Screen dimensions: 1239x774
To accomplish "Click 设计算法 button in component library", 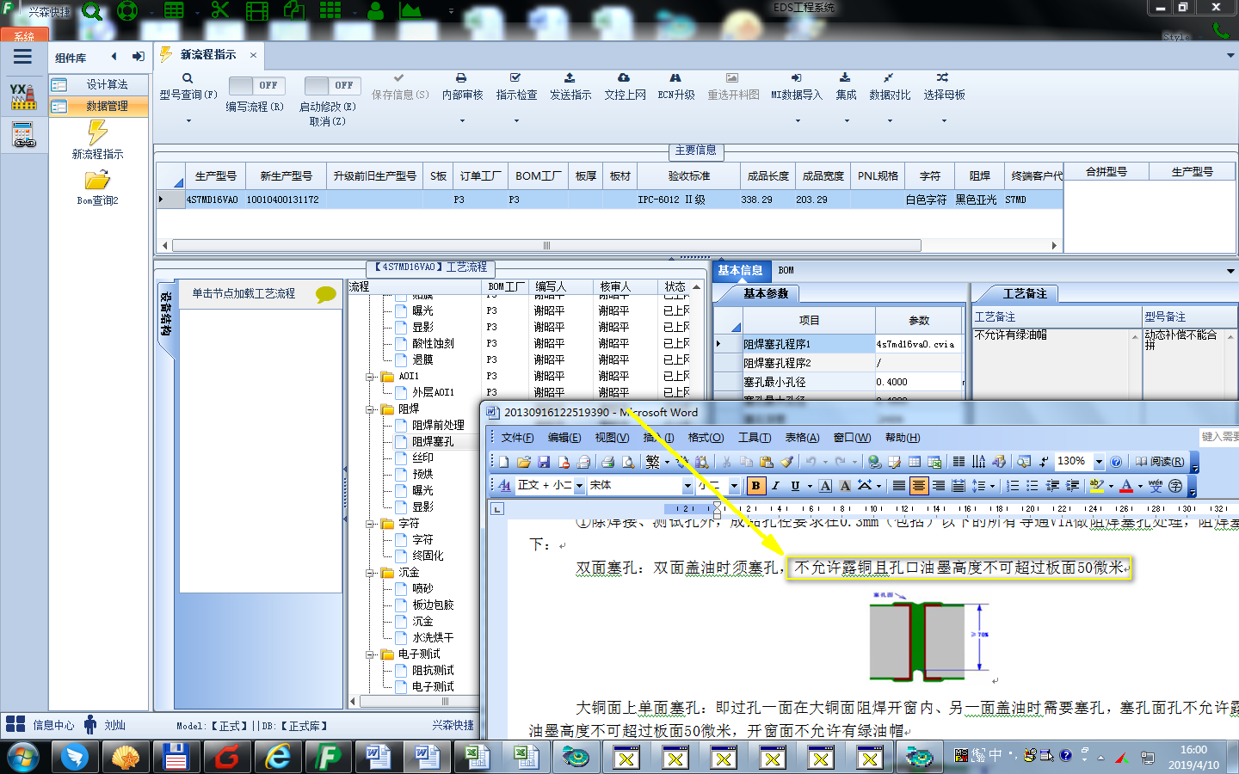I will point(98,84).
